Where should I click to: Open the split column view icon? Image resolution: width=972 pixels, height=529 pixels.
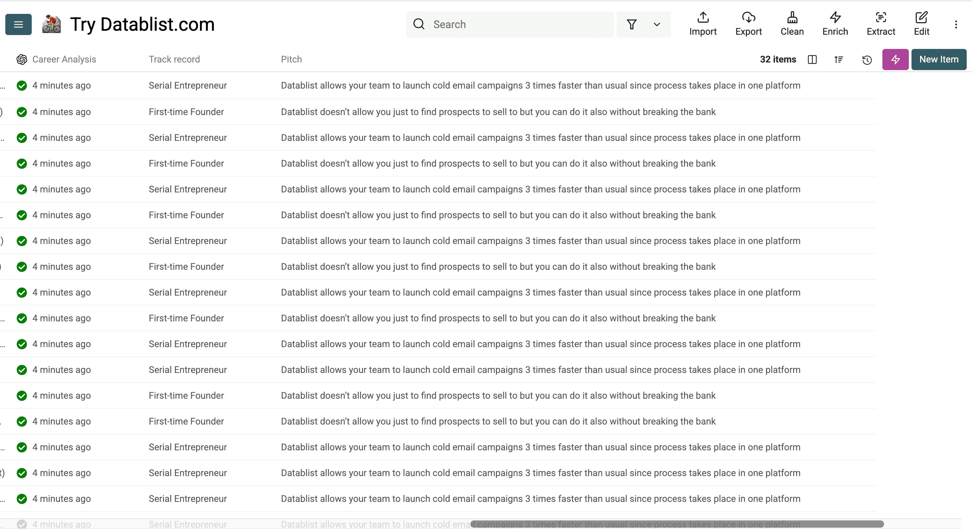pyautogui.click(x=812, y=60)
